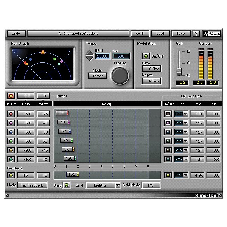Open the Chorused reflections preset menu

coord(78,34)
